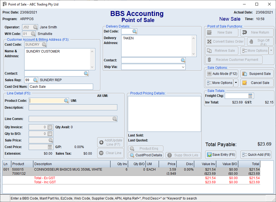Open the Freight Chg calculator icon
This screenshot has height=202, width=276.
pos(250,96)
